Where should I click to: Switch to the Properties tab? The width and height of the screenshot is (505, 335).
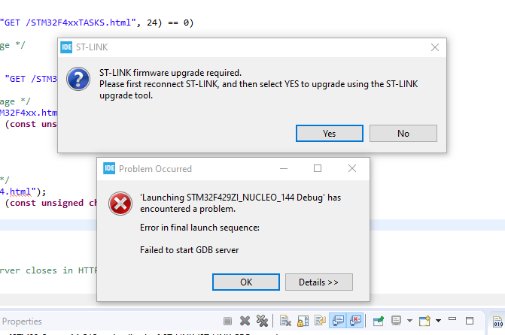pos(22,321)
